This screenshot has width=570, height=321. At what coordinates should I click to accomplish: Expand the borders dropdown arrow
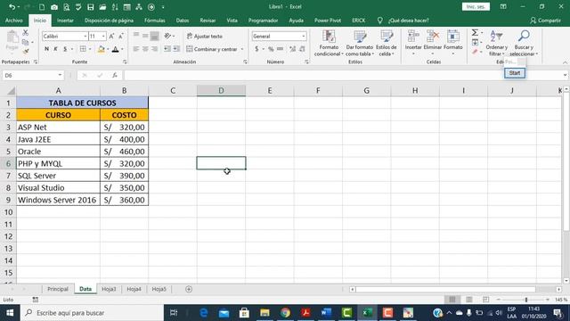click(x=90, y=49)
